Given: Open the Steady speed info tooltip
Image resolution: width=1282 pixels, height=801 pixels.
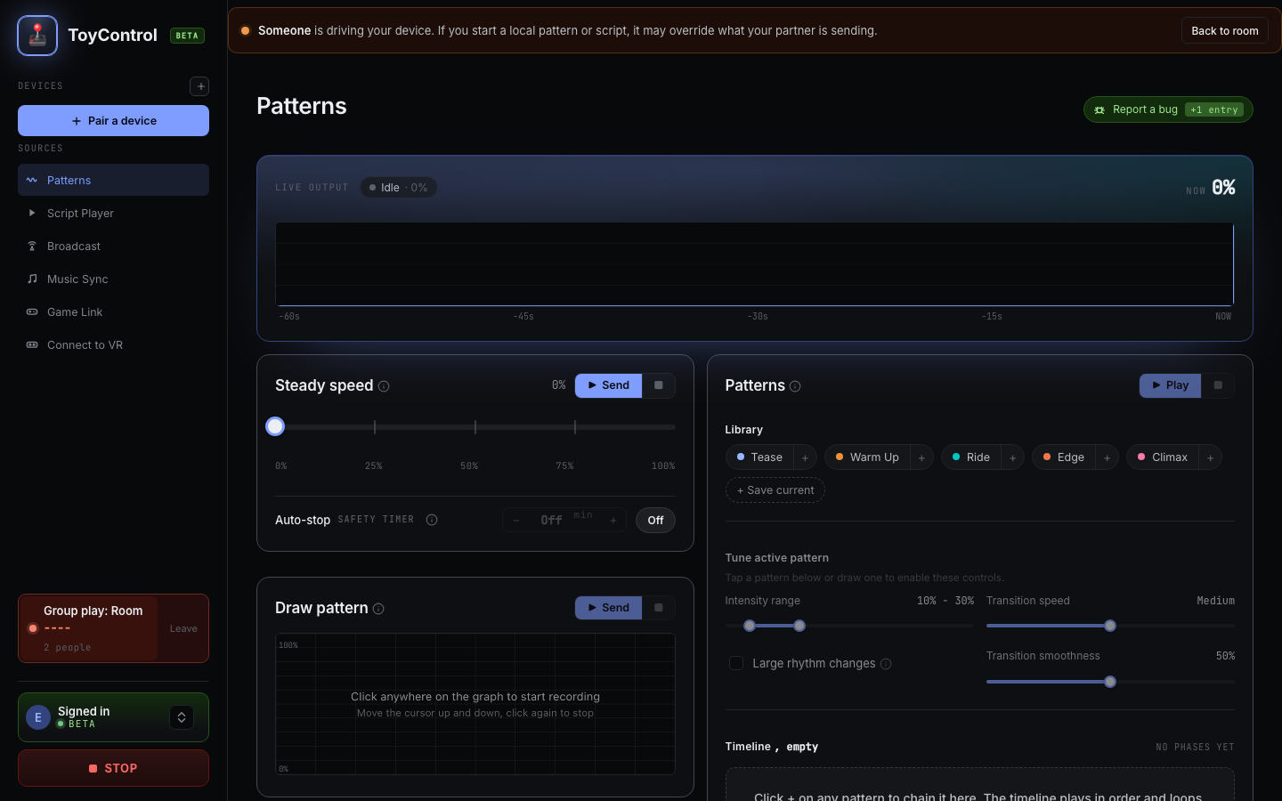Looking at the screenshot, I should 384,386.
